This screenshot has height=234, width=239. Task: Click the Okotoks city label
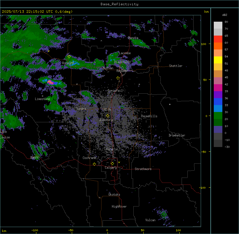point(114,195)
